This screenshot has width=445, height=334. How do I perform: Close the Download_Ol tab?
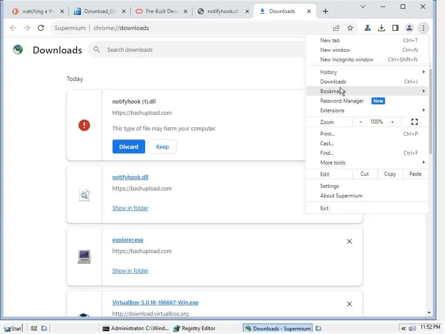pyautogui.click(x=124, y=11)
